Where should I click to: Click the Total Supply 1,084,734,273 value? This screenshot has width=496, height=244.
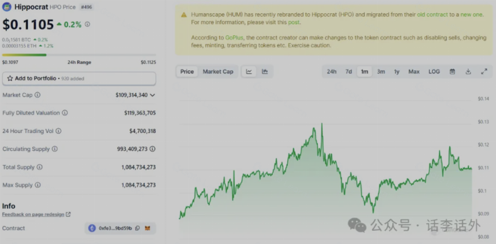click(138, 167)
